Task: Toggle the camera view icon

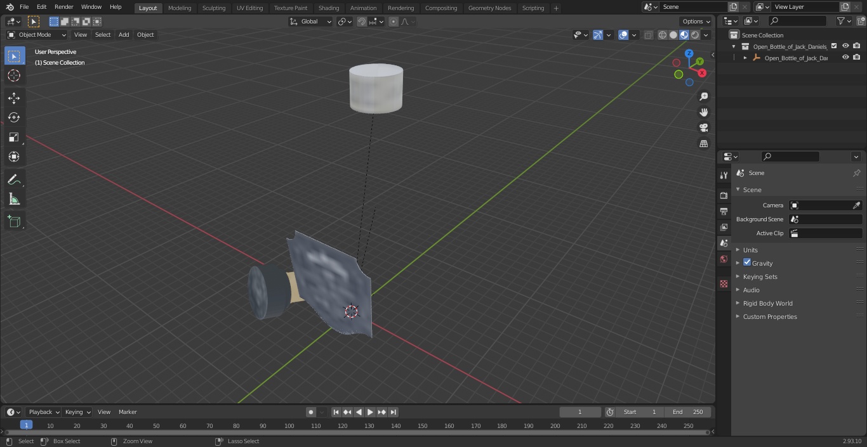Action: 703,127
